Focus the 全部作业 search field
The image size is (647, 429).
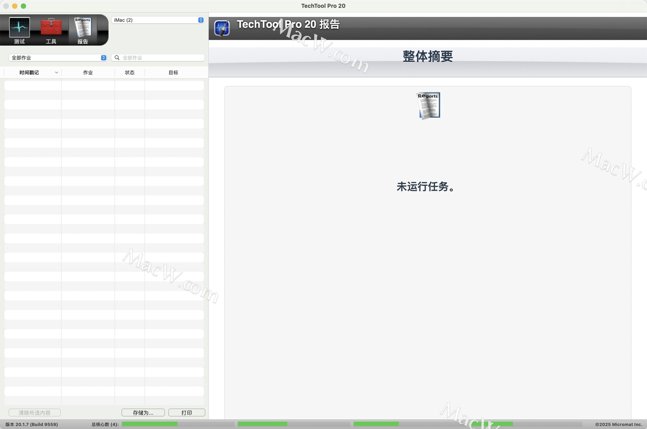pos(158,58)
